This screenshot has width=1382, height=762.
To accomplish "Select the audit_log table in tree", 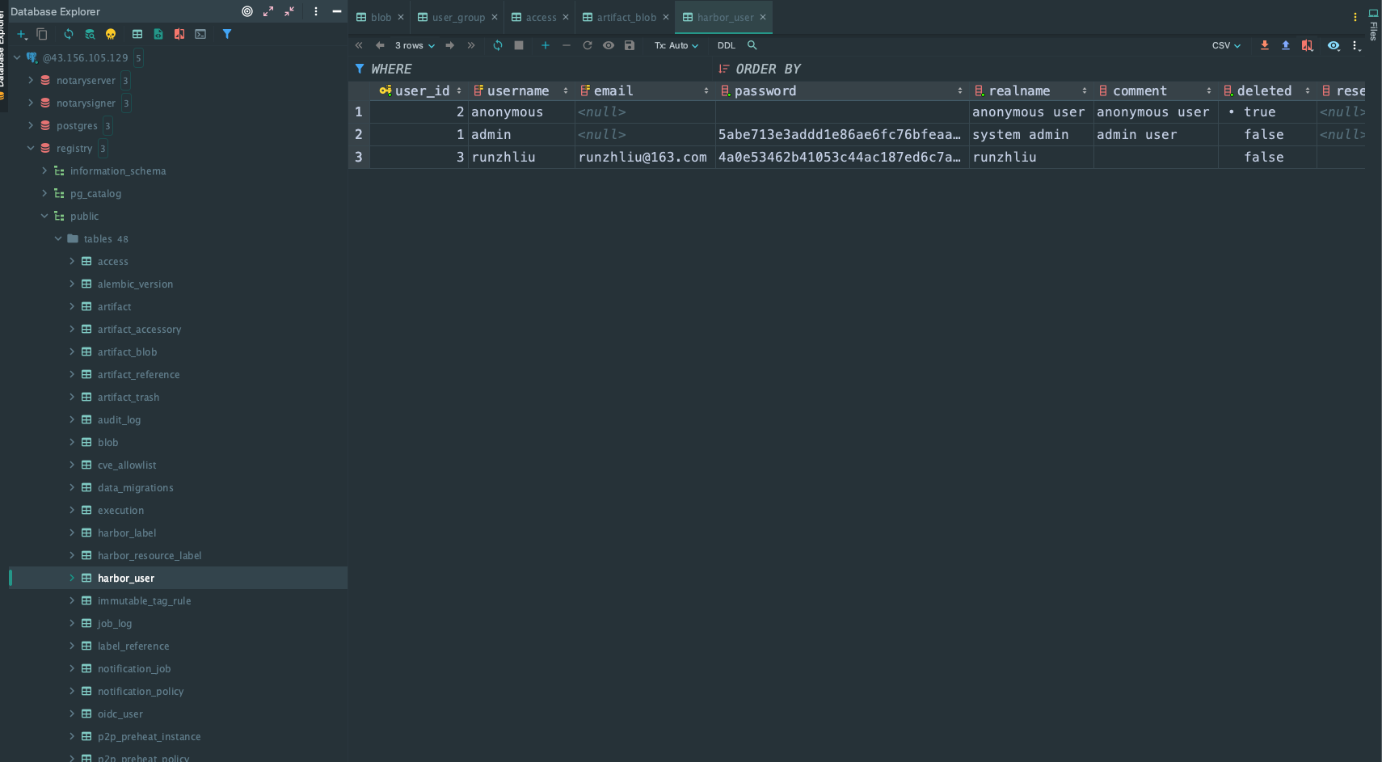I will tap(119, 419).
